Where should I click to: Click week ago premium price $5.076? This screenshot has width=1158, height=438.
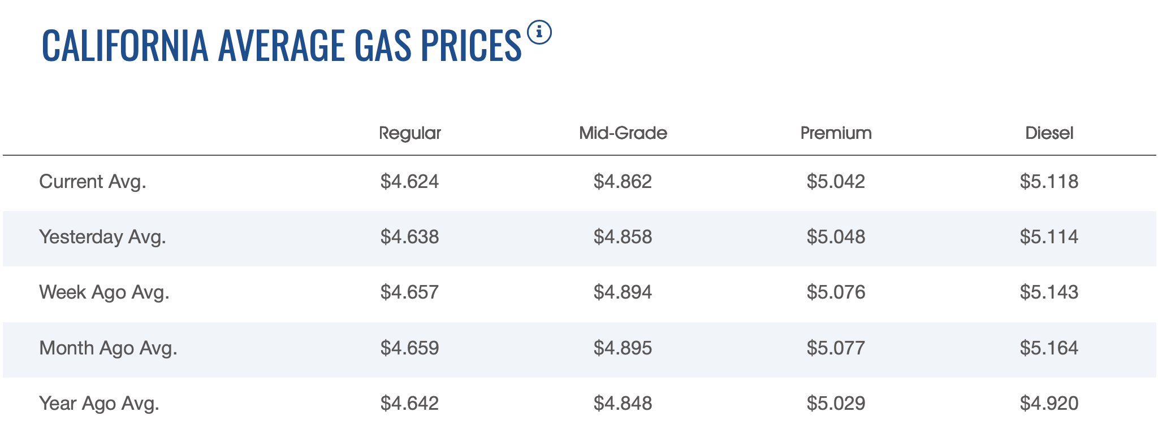836,292
